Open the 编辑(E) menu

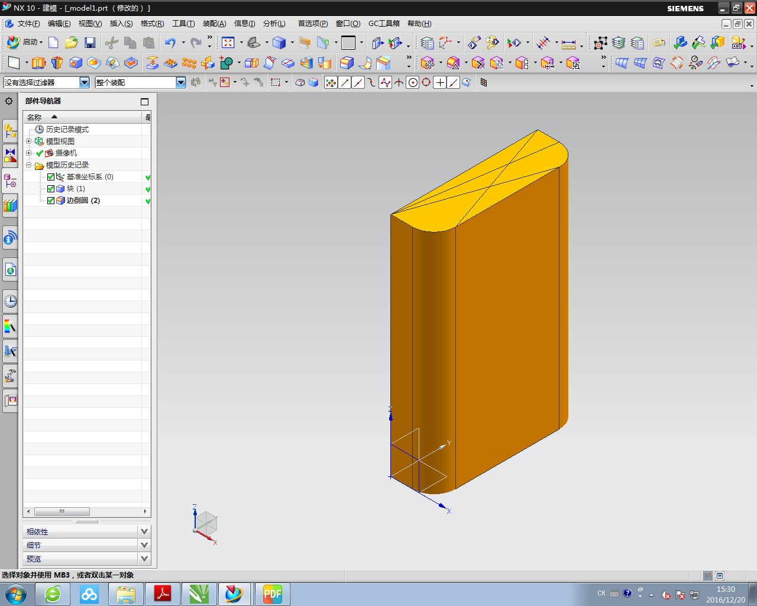click(x=59, y=24)
